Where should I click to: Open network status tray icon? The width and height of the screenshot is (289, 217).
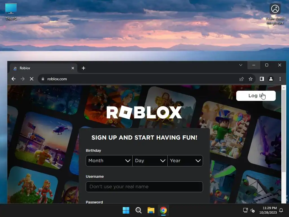point(245,210)
